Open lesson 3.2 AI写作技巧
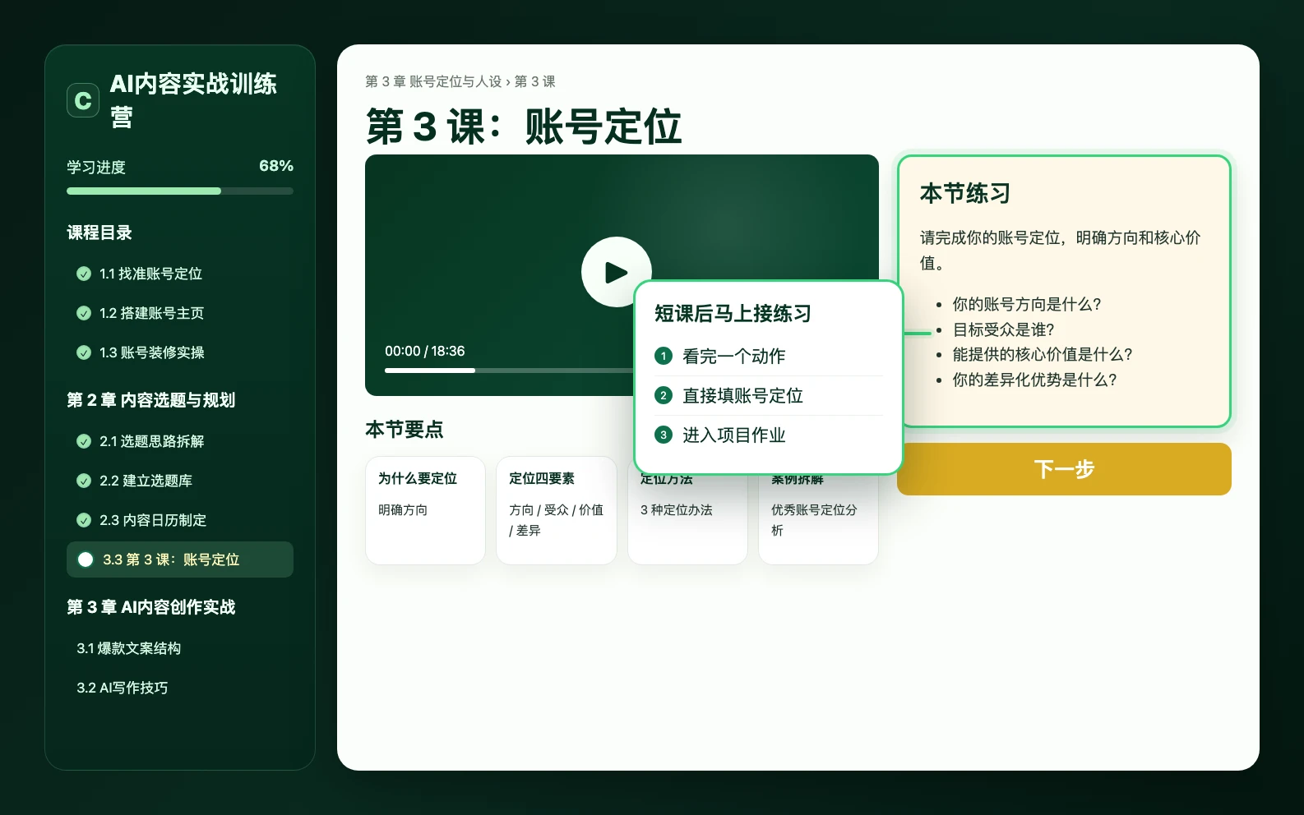Screen dimensions: 1304x815 coord(180,688)
